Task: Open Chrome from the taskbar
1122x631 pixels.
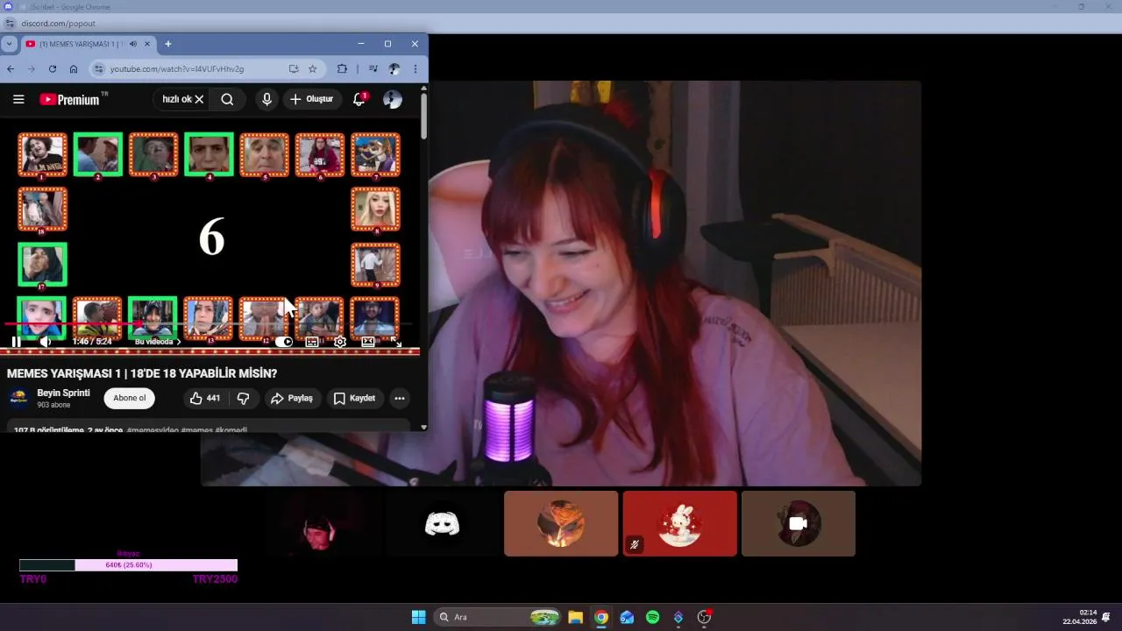Action: [601, 617]
